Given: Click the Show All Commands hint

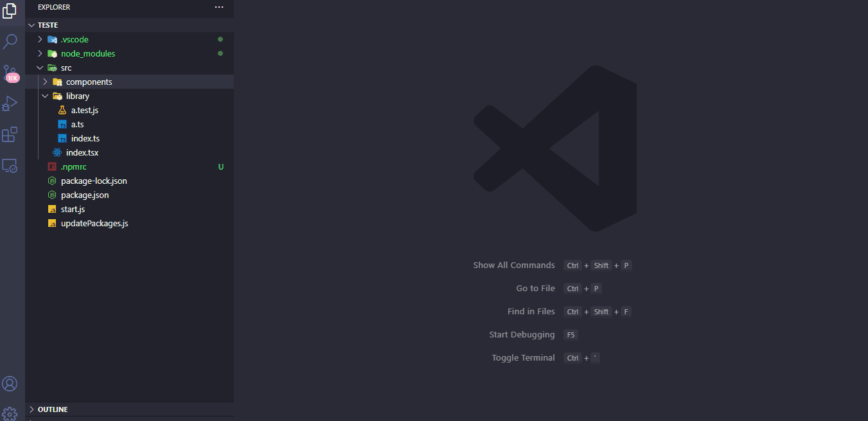Looking at the screenshot, I should click(x=514, y=265).
